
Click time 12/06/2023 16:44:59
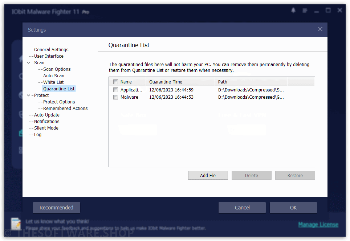coord(171,90)
